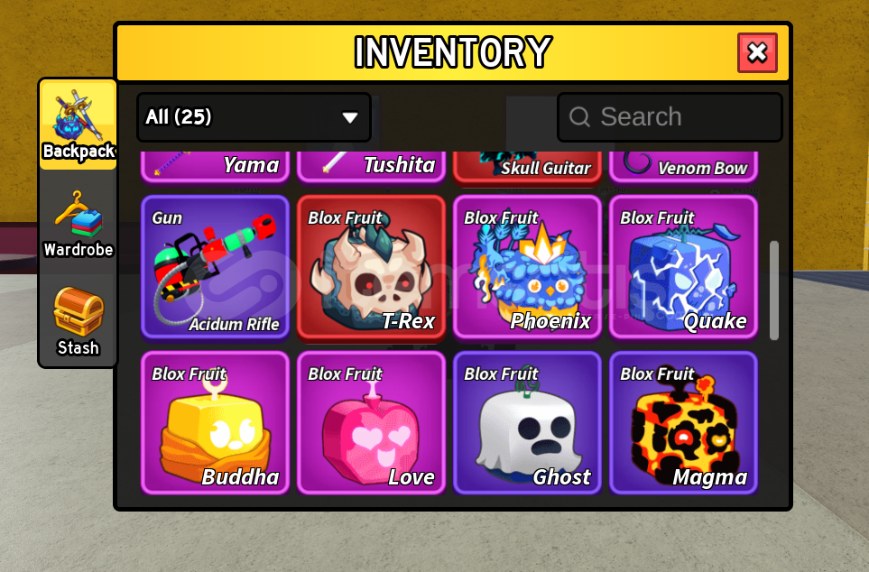Image resolution: width=869 pixels, height=572 pixels.
Task: Pick the Quake Blox Fruit tile
Action: click(683, 267)
